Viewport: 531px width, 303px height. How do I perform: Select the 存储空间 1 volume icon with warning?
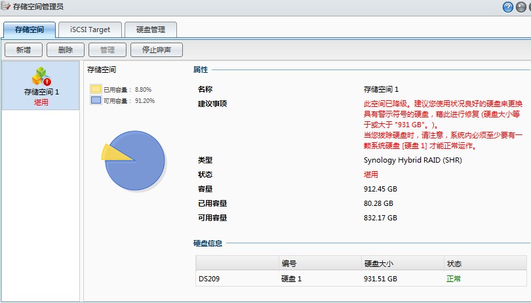coord(42,76)
